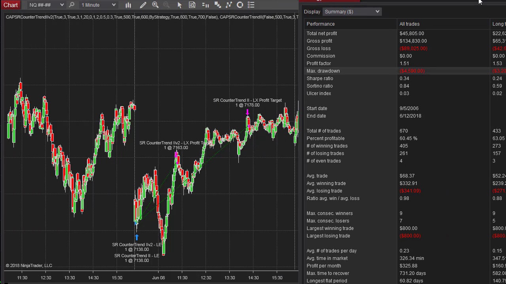The height and width of the screenshot is (284, 506).
Task: Click the instrument search magnifier icon
Action: click(x=72, y=5)
